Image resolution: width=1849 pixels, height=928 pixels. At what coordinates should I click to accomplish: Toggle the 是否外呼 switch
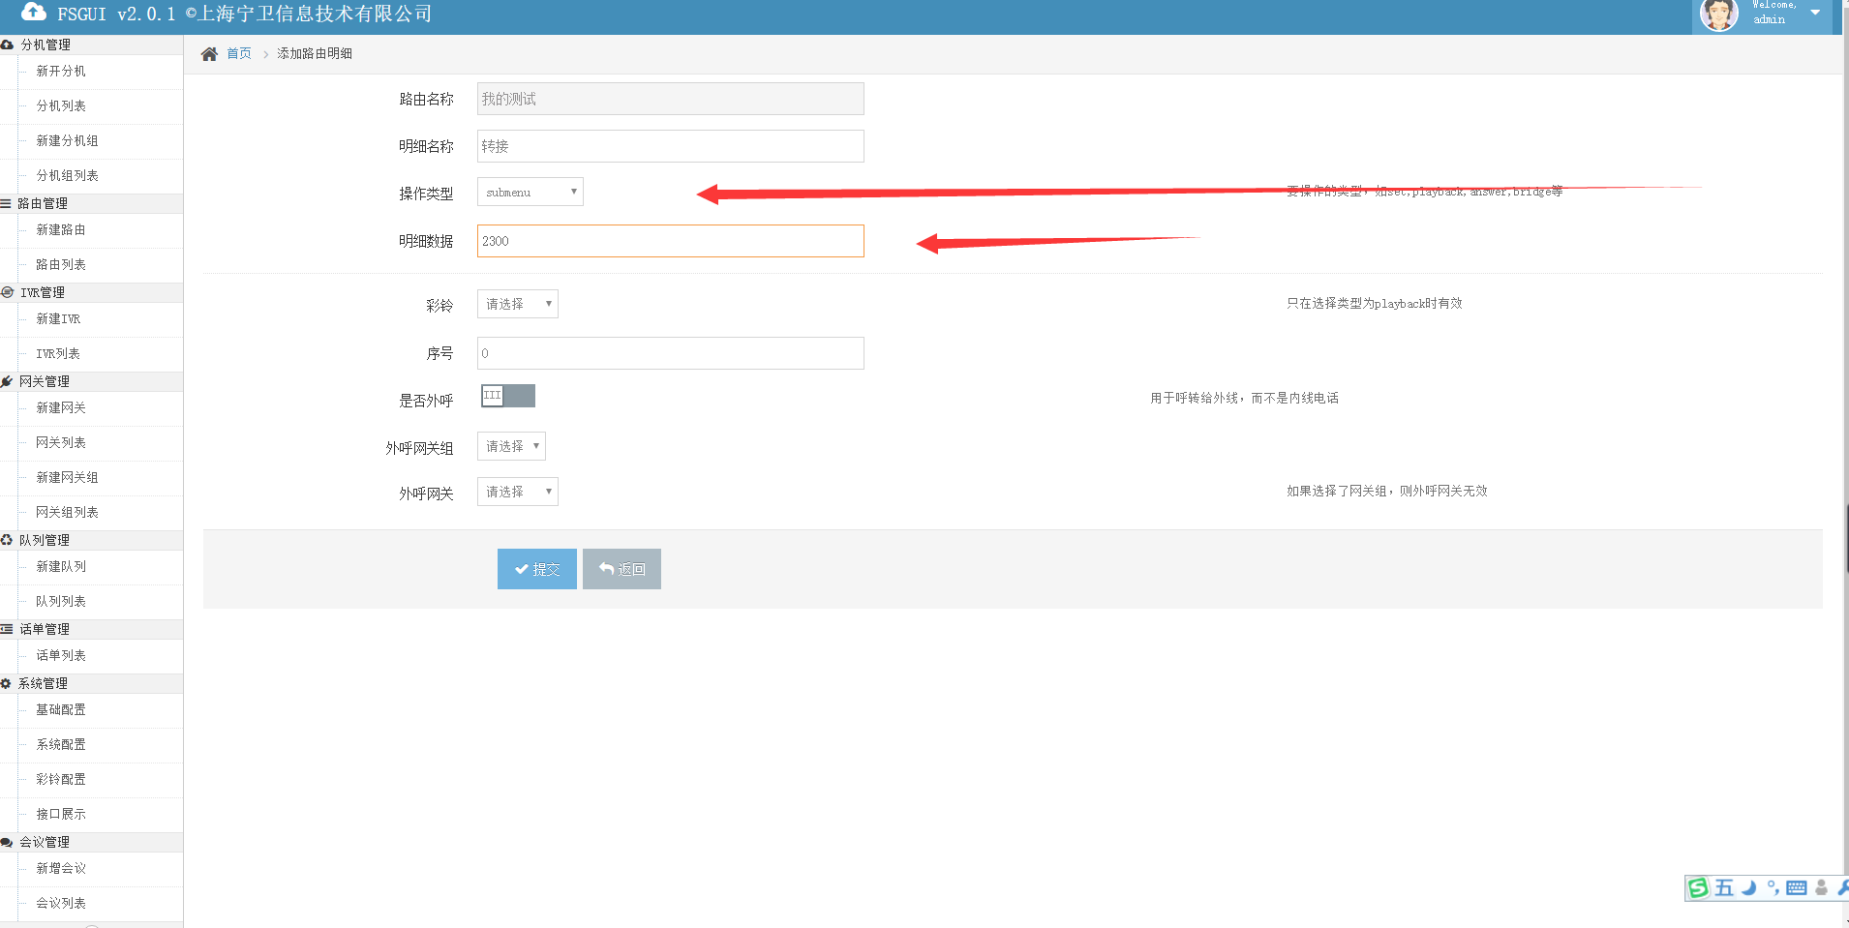click(507, 396)
